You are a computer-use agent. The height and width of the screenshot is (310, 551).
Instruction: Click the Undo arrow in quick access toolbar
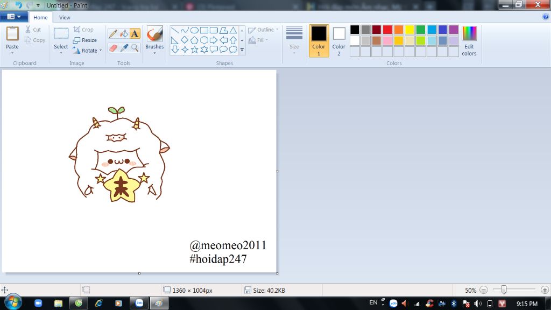tap(19, 5)
